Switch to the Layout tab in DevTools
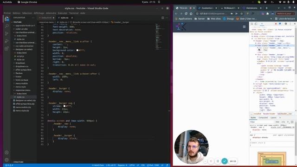The image size is (297, 167). (x=273, y=117)
